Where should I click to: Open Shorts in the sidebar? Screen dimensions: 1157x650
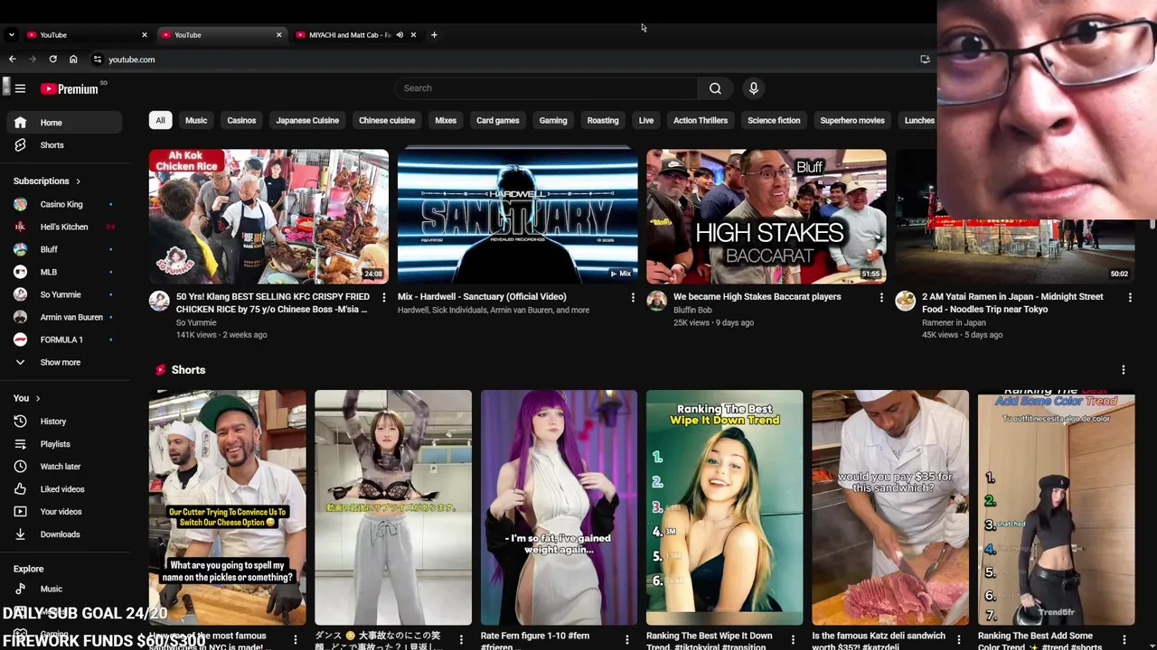pyautogui.click(x=64, y=145)
